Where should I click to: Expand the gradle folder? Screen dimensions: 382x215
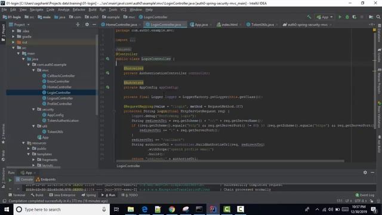pos(13,36)
